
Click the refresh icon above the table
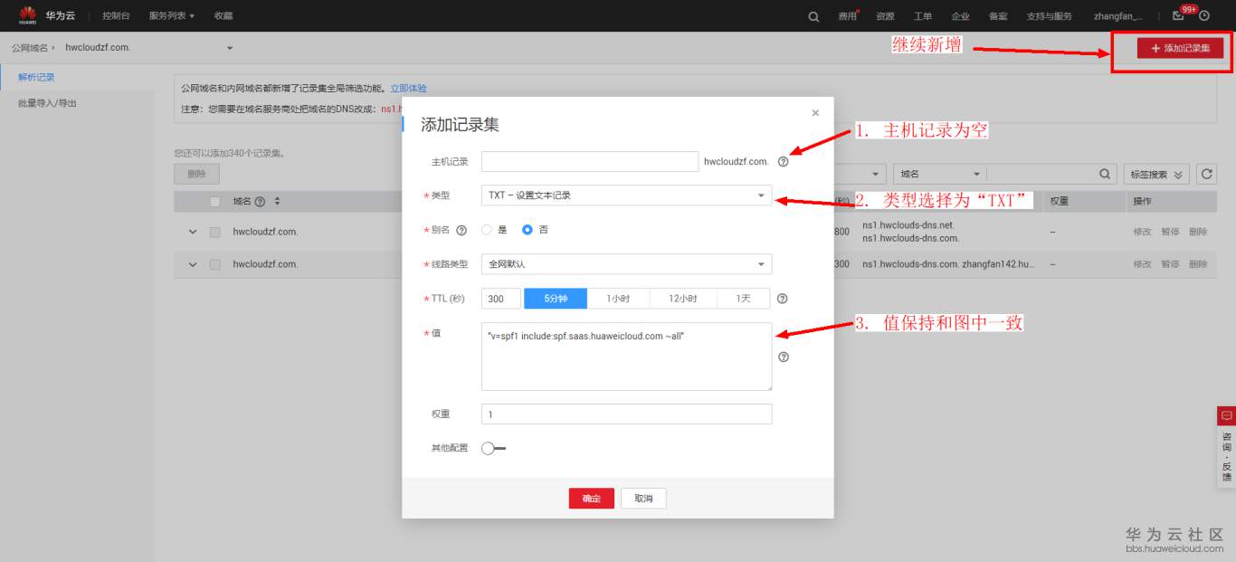[x=1205, y=174]
